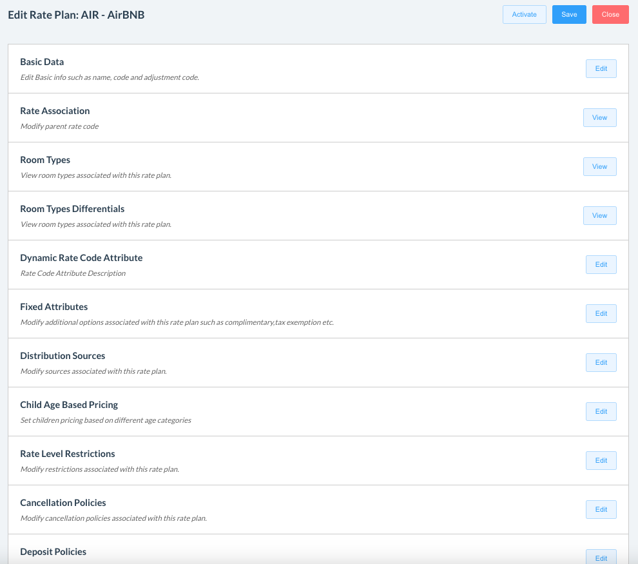Edit the Dynamic Rate Code Attribute
This screenshot has height=564, width=638.
coord(601,264)
